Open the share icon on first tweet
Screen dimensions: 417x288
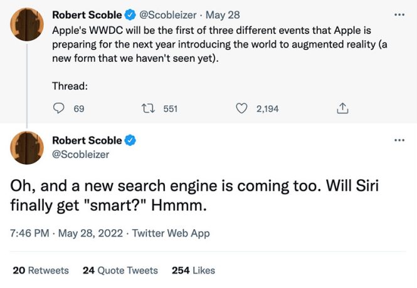(x=342, y=108)
